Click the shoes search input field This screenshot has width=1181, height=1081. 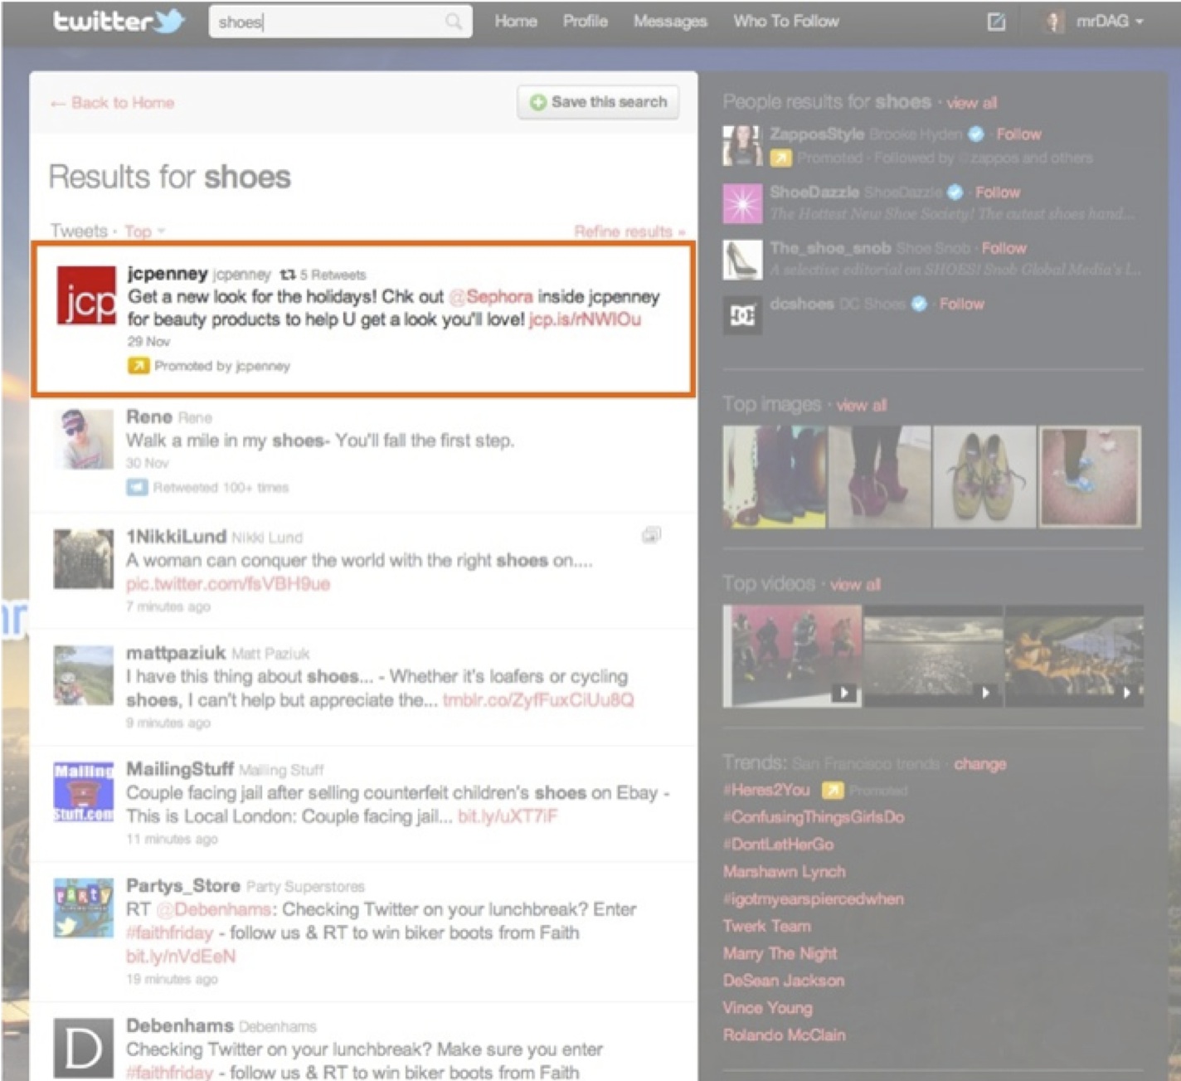[x=341, y=22]
